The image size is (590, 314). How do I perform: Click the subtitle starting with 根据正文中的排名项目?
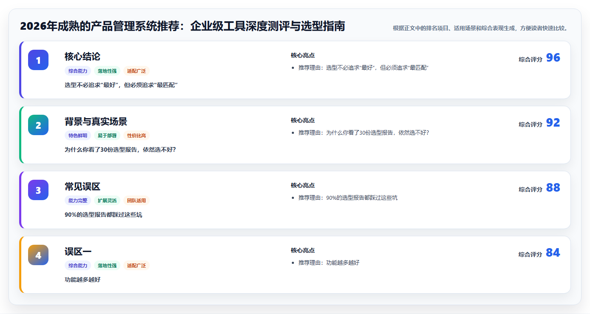point(480,28)
